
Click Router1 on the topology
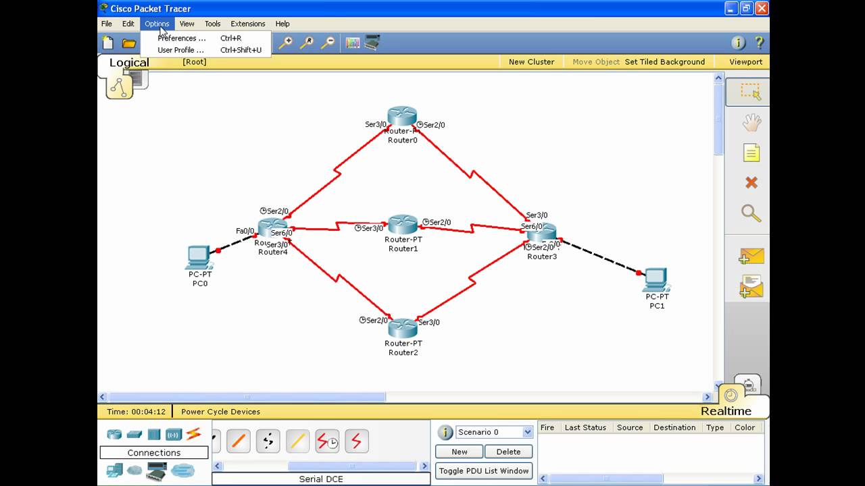click(x=403, y=224)
